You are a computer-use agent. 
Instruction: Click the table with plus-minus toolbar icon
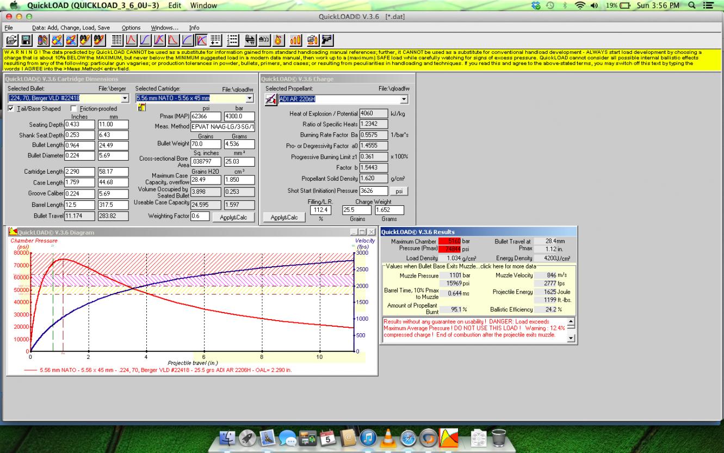point(215,40)
